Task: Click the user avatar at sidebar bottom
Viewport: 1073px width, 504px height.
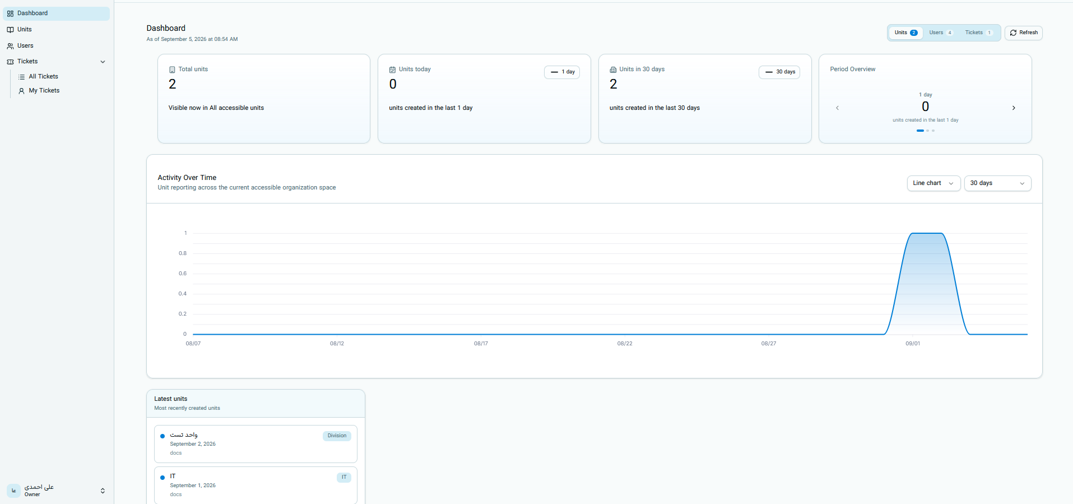Action: pyautogui.click(x=13, y=491)
